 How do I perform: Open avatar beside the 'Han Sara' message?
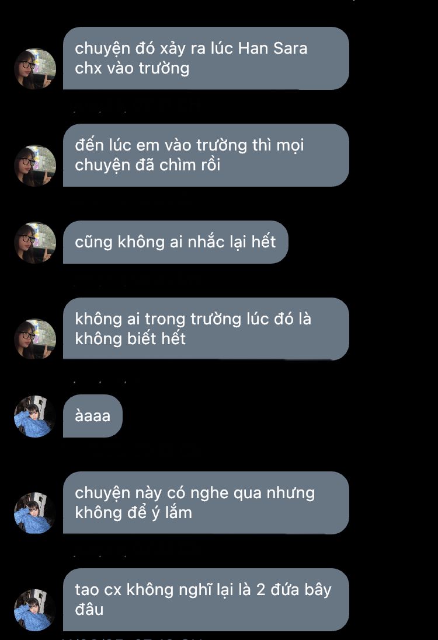35,69
